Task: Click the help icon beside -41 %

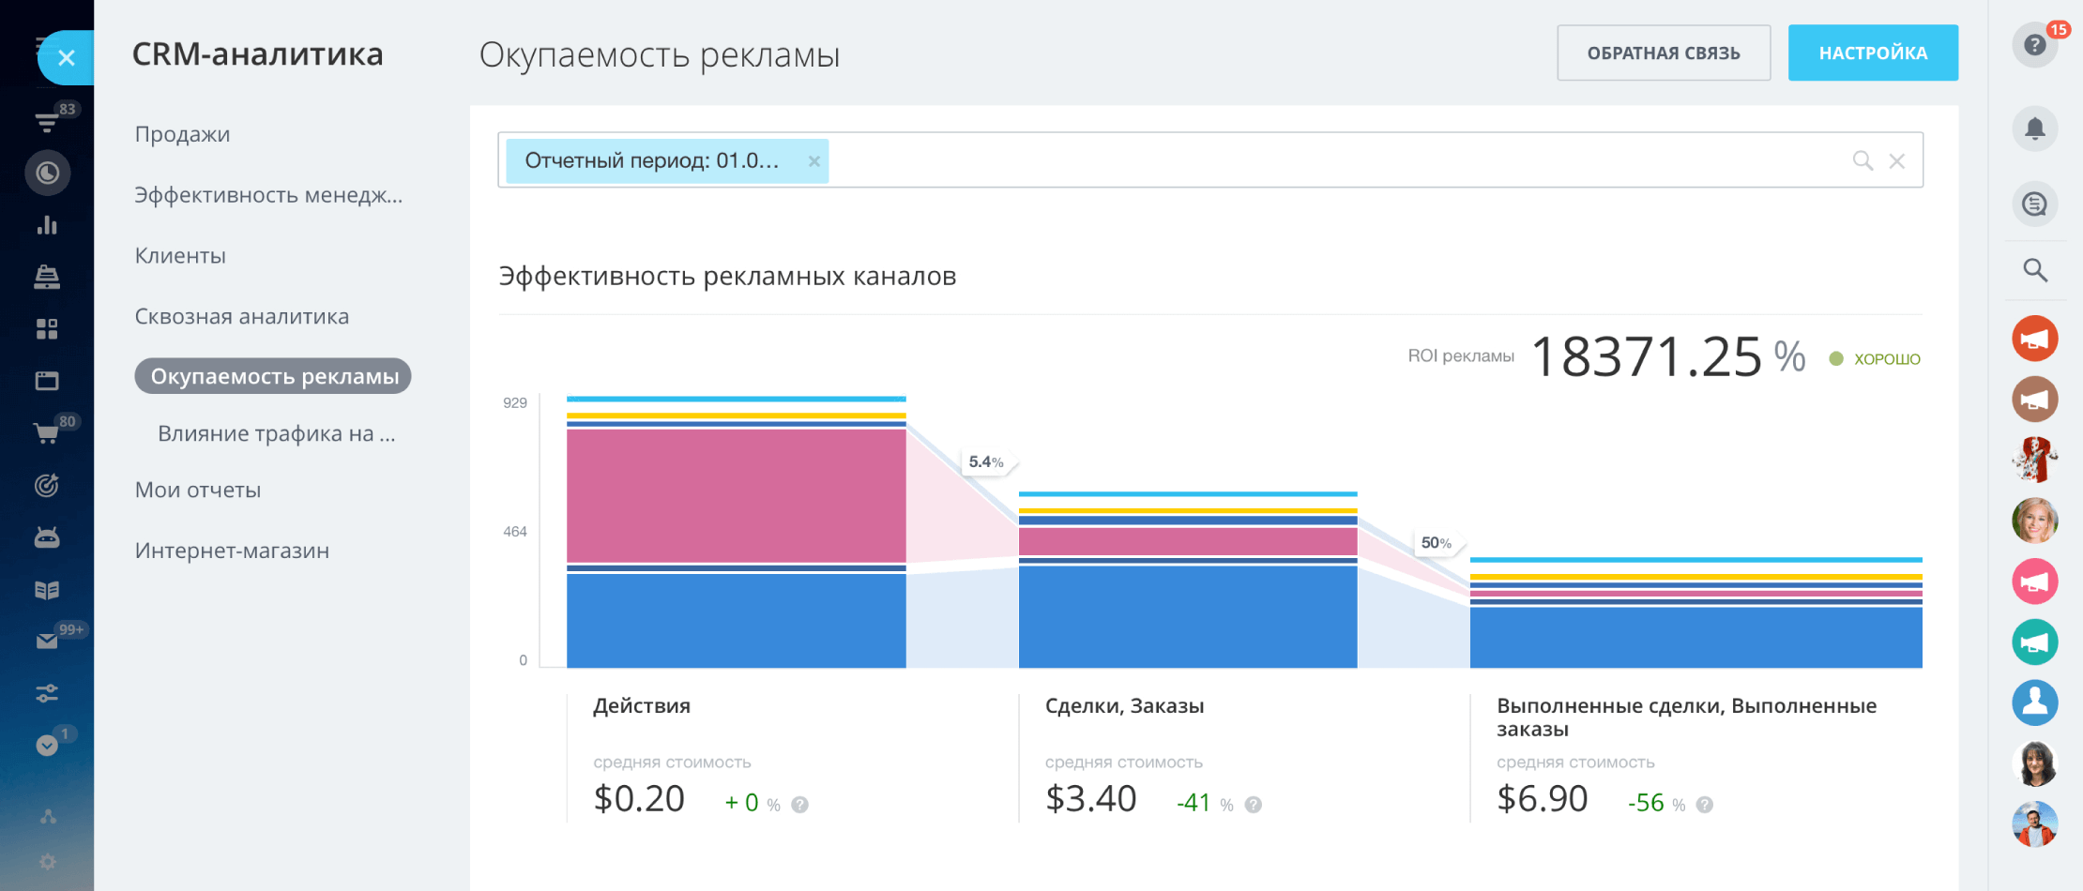Action: click(1253, 805)
